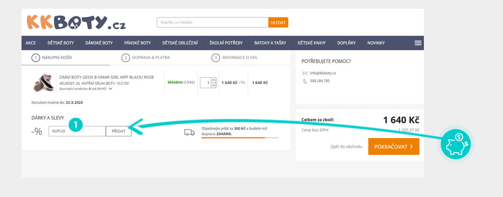The image size is (503, 197).
Task: Click the phone handset icon
Action: click(305, 81)
